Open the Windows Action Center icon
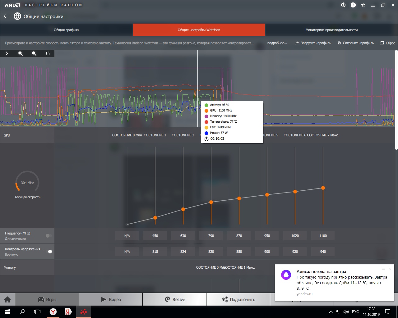The height and width of the screenshot is (318, 398). click(x=388, y=312)
